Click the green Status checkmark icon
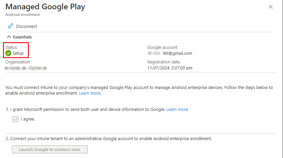This screenshot has height=158, width=283. 9,53
